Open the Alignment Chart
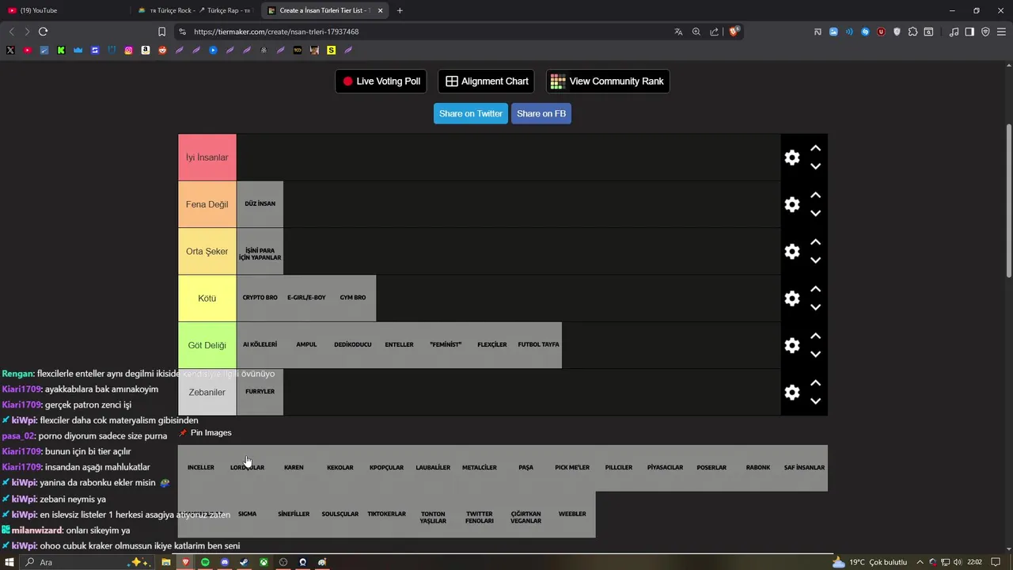This screenshot has width=1013, height=570. point(486,81)
